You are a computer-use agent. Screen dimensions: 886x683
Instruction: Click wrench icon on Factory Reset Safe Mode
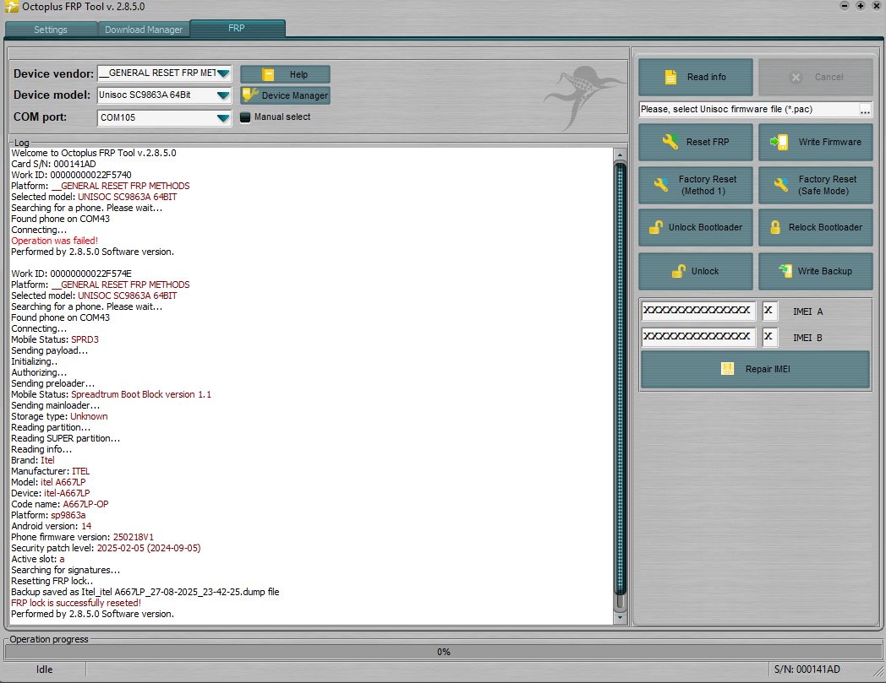tap(781, 185)
